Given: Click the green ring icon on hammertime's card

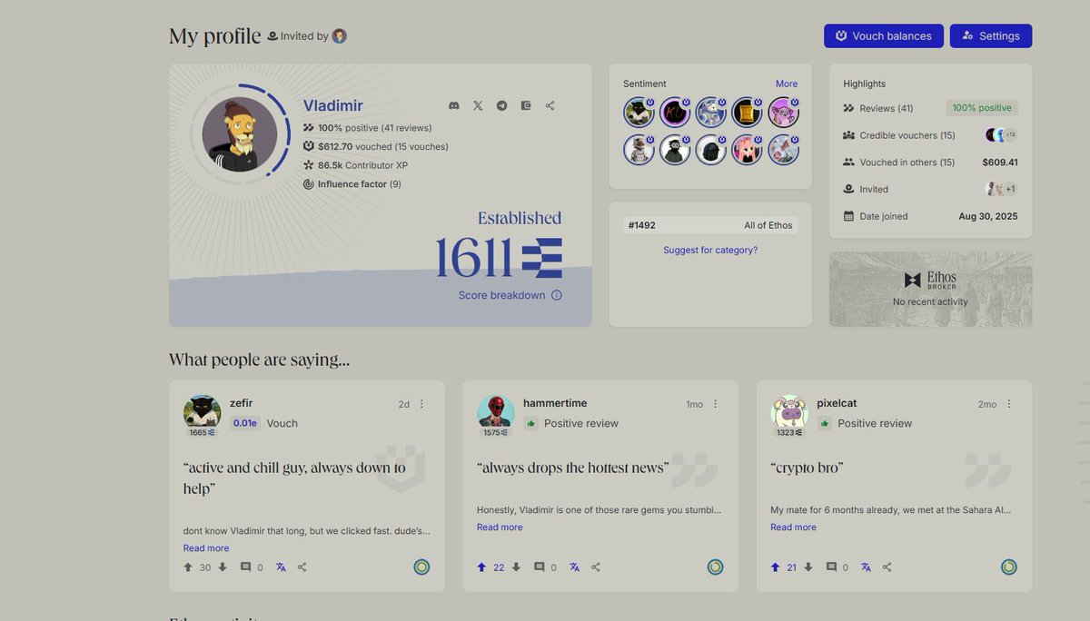Looking at the screenshot, I should coord(716,567).
